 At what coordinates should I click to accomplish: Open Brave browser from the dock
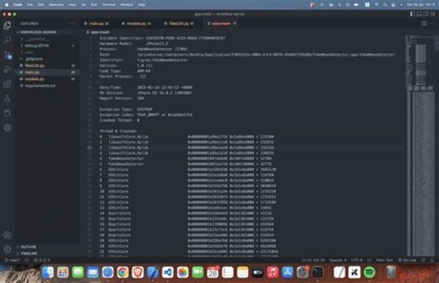point(138,273)
